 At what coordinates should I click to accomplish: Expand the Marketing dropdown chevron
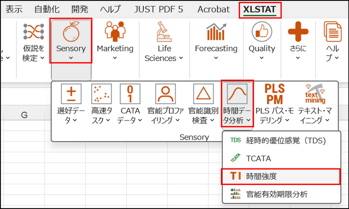click(x=115, y=58)
